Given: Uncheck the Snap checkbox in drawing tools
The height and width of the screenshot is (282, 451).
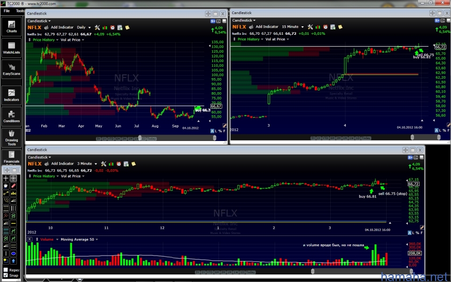Looking at the screenshot, I should coord(6,275).
